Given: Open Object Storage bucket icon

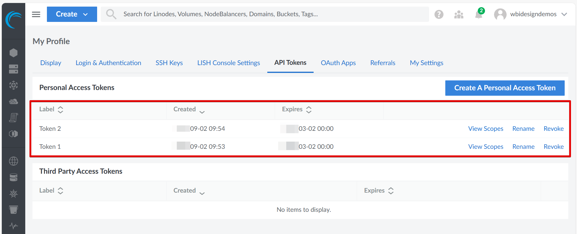Looking at the screenshot, I should pyautogui.click(x=14, y=210).
